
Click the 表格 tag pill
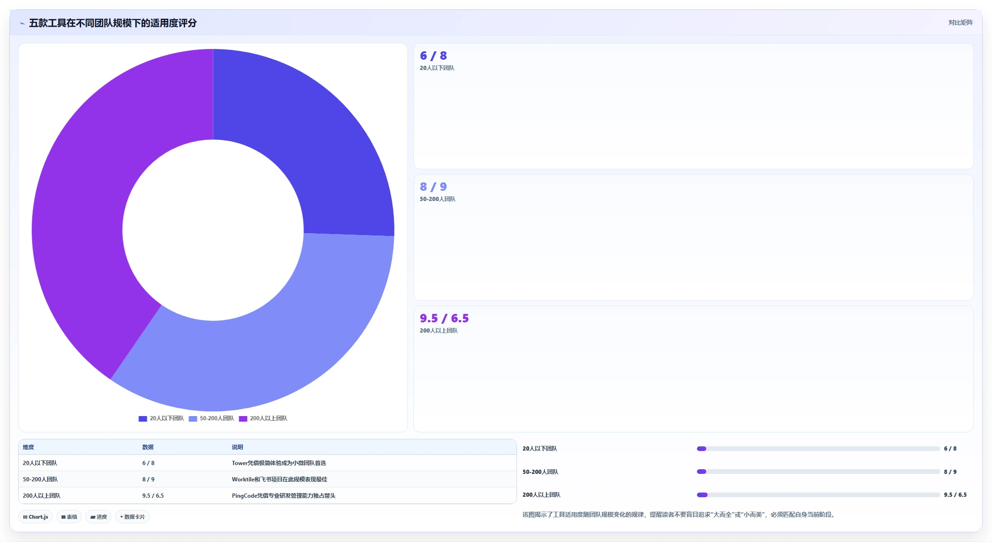[69, 517]
